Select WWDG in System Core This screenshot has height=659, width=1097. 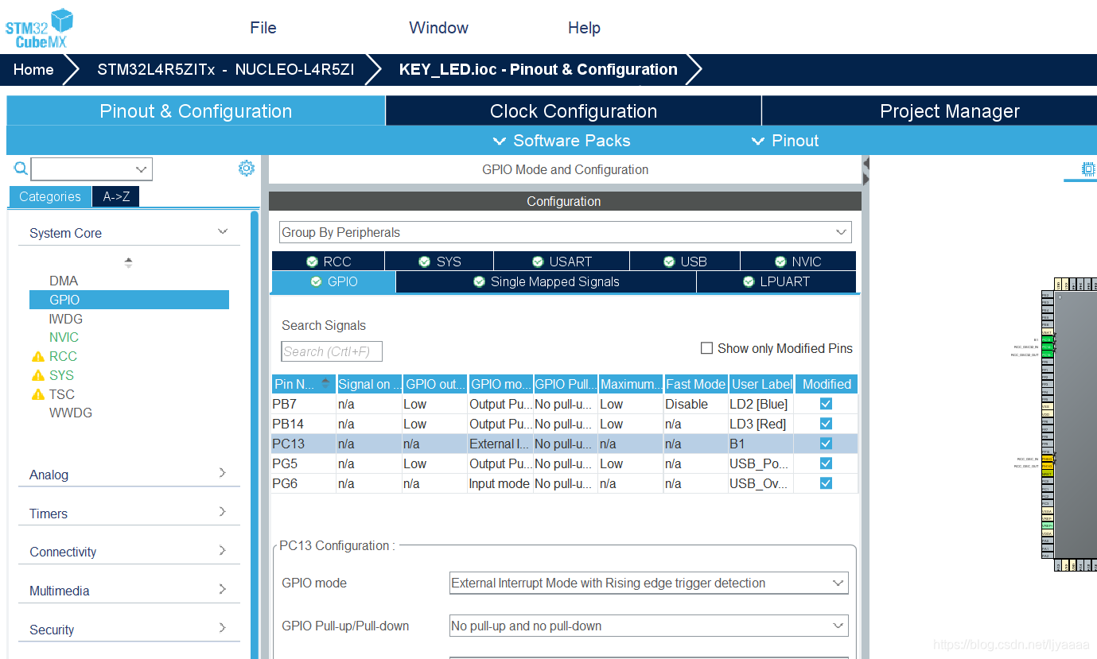pos(71,413)
